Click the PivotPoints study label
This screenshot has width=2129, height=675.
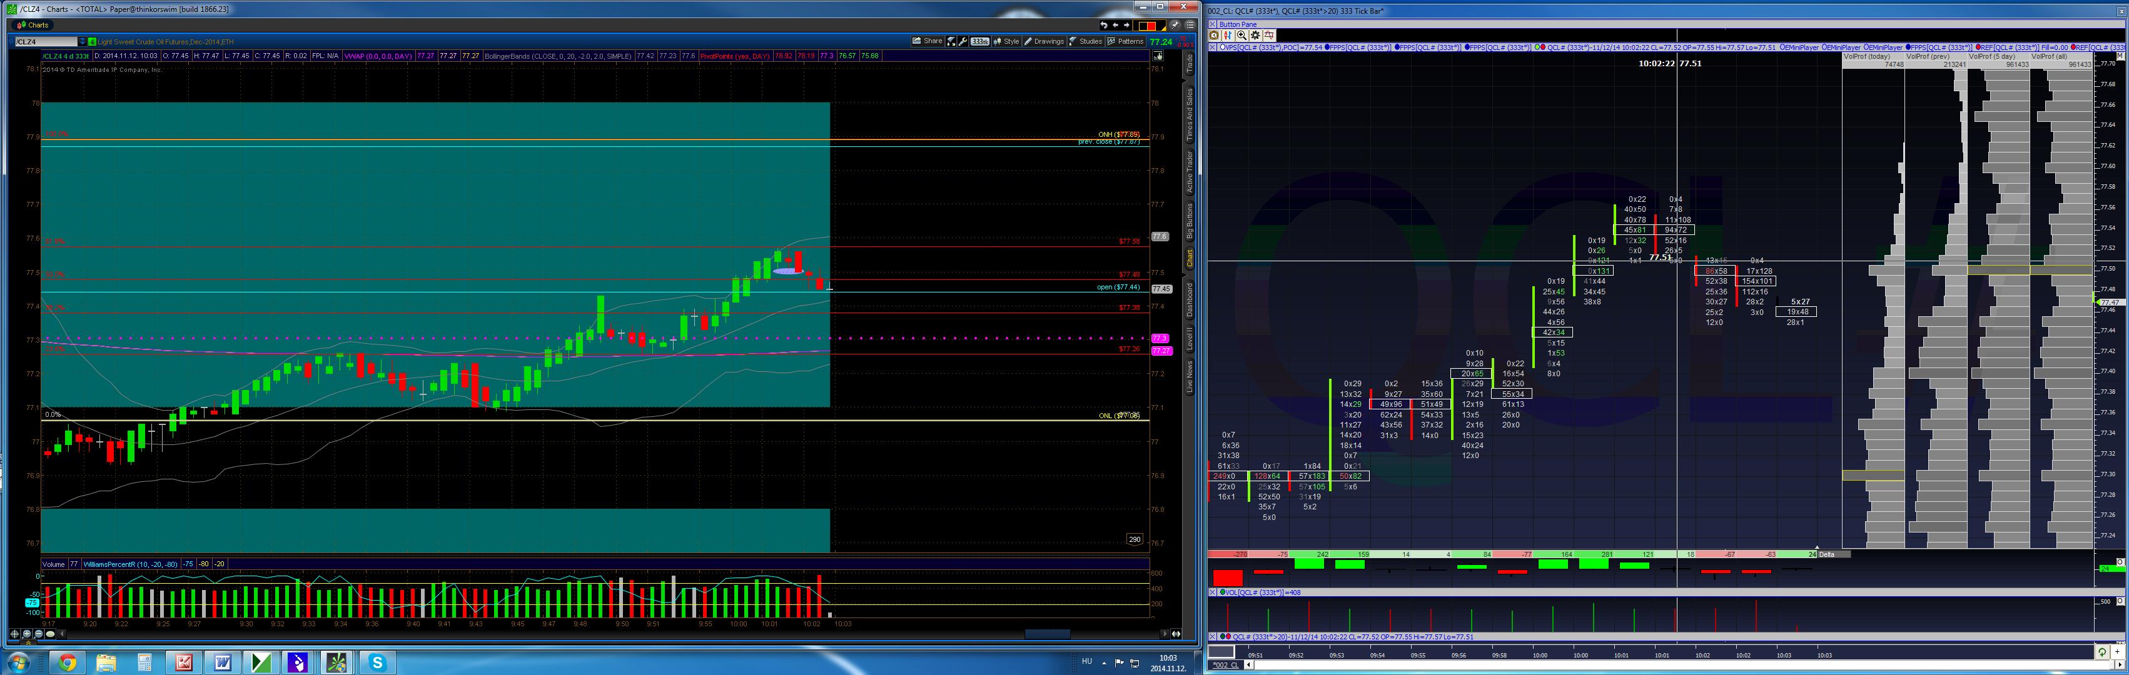[x=735, y=56]
